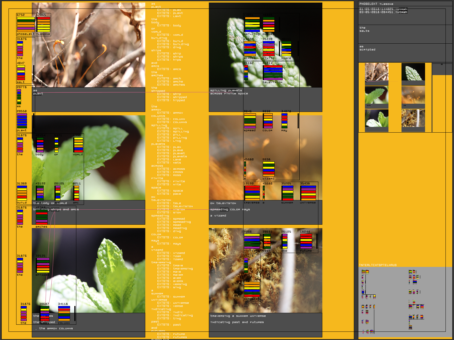Screen dimensions: 454x340
Task: Open the dark mint leaf thumbnail
Action: (x=413, y=72)
